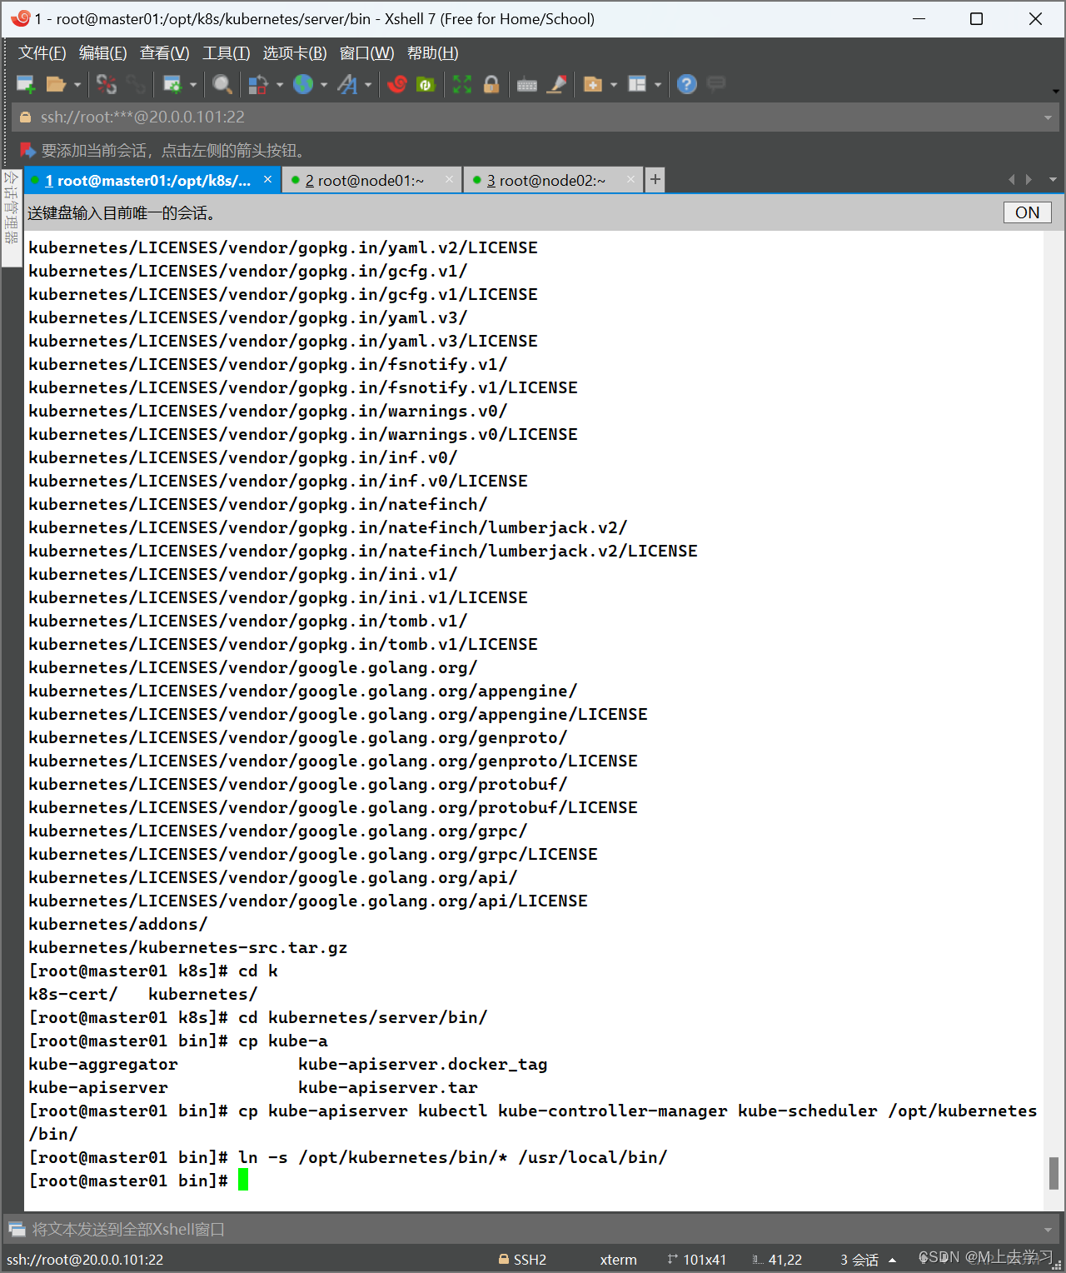Expand the Properties icon dropdown arrow
The height and width of the screenshot is (1273, 1066).
coord(193,84)
